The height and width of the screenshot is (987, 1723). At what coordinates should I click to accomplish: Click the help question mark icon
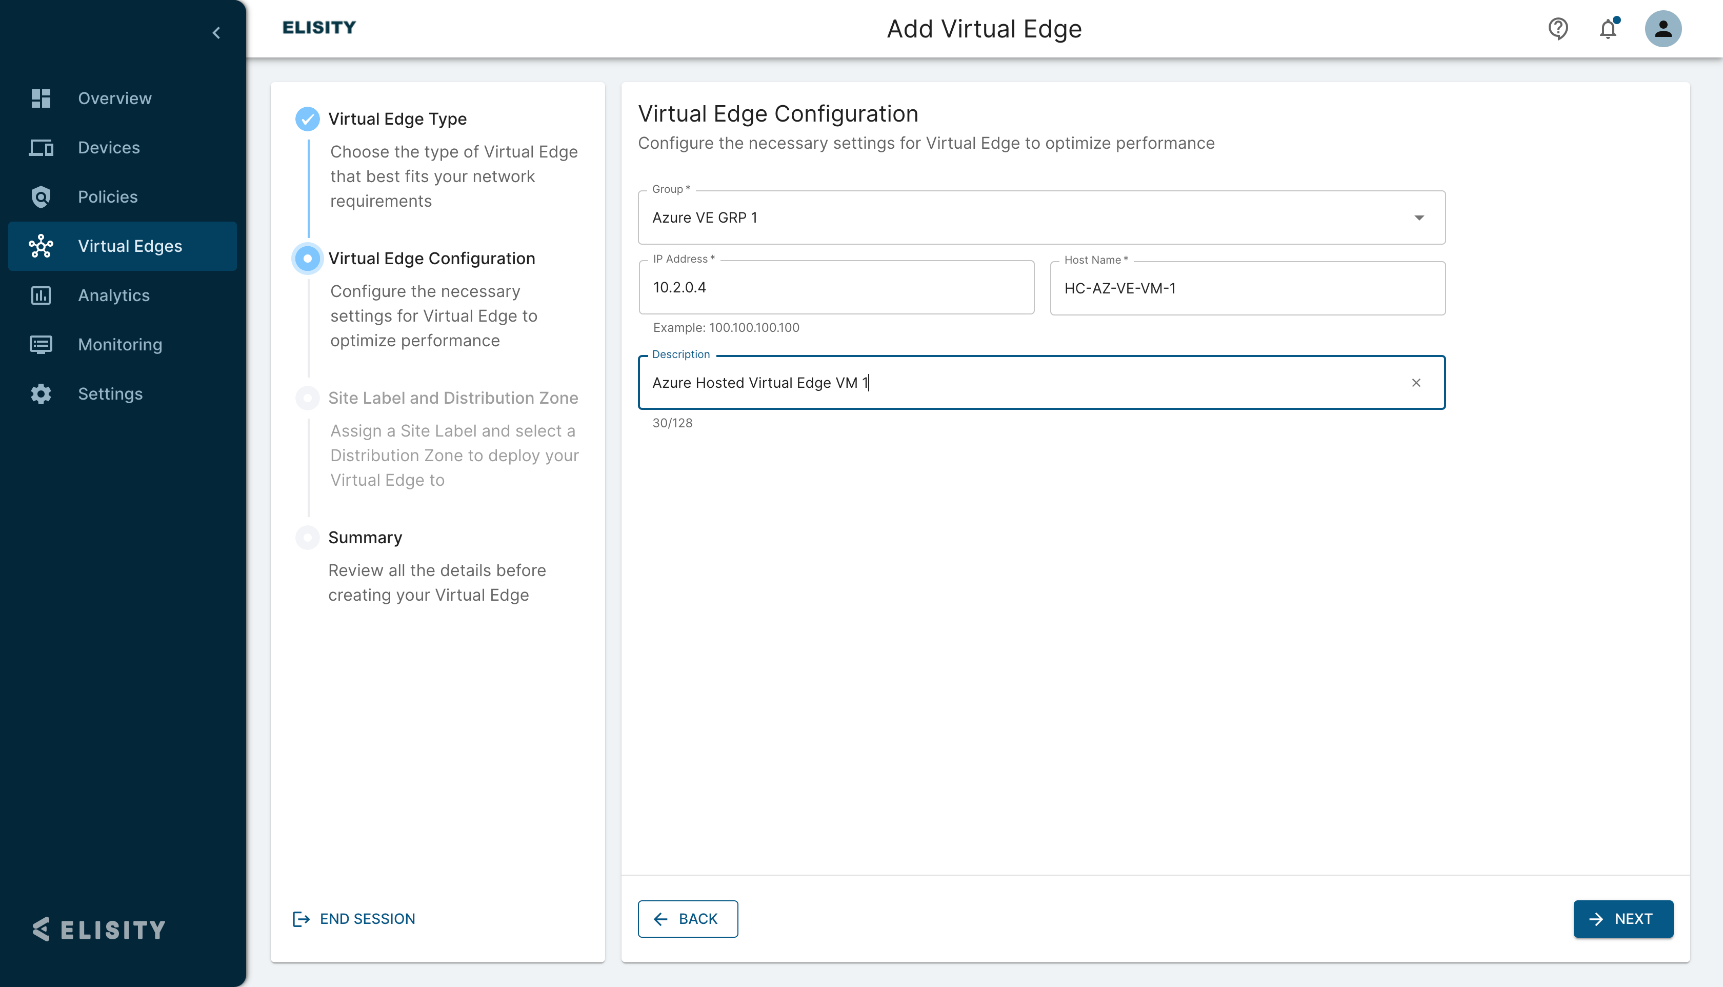point(1558,29)
